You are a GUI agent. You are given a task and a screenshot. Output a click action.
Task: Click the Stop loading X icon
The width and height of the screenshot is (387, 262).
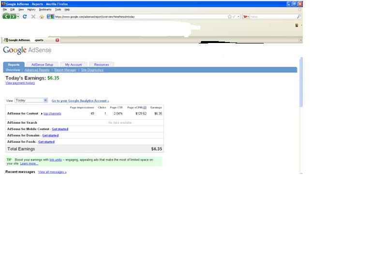(x=33, y=16)
